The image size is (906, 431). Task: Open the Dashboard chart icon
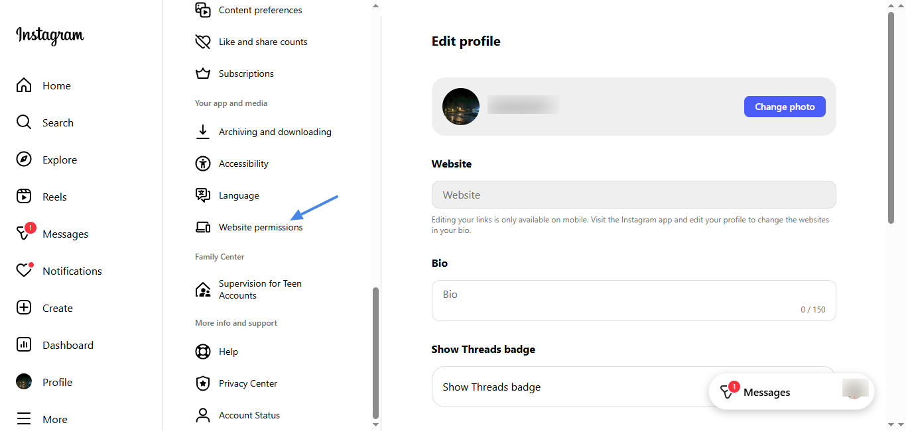click(24, 345)
